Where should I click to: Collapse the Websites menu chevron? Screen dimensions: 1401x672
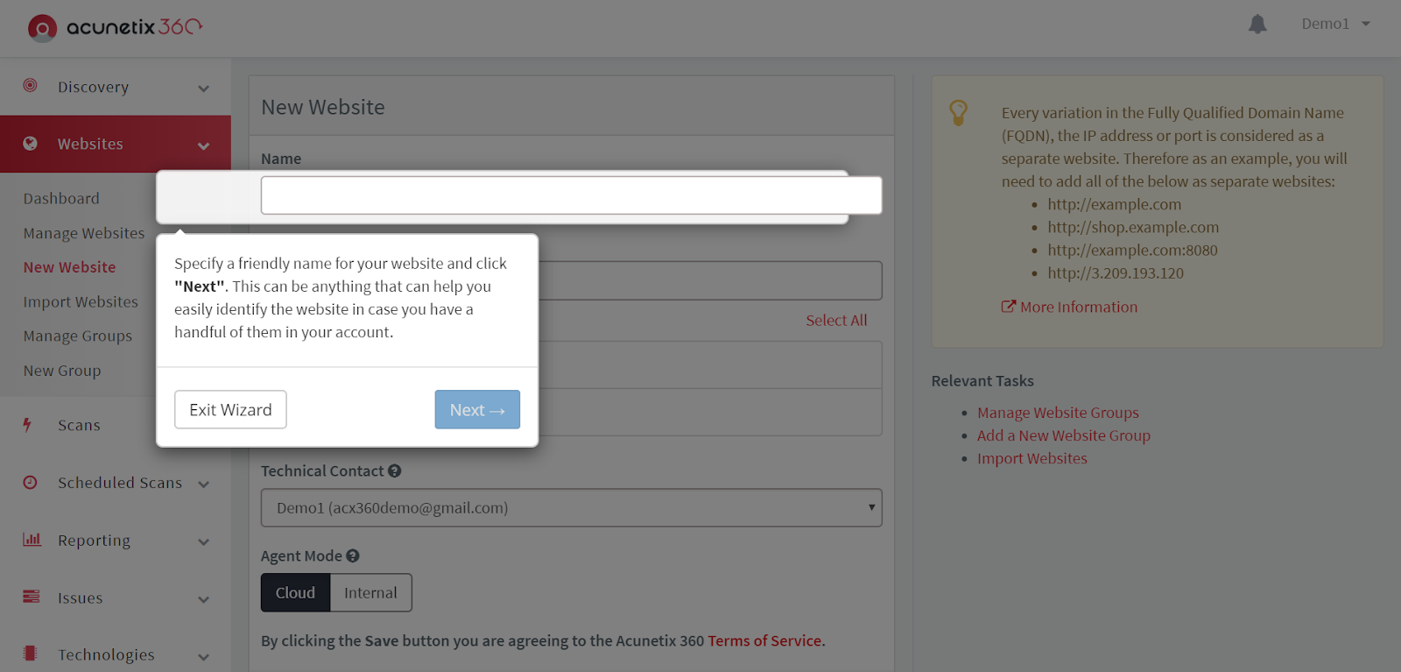pos(204,145)
